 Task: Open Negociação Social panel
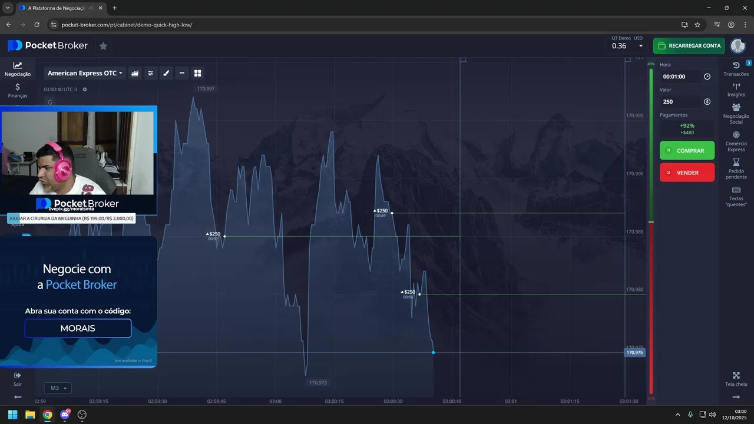736,114
